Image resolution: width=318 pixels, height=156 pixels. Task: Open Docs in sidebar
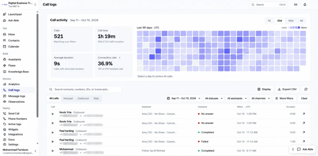click(11, 140)
